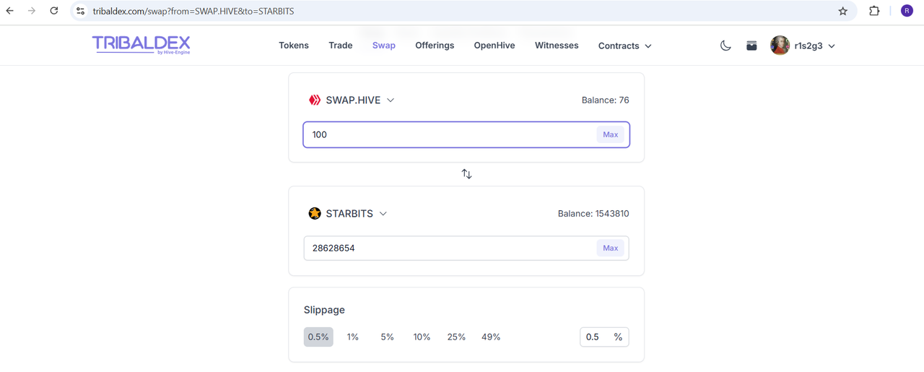Go to the Tokens page
The image size is (924, 372).
[294, 46]
